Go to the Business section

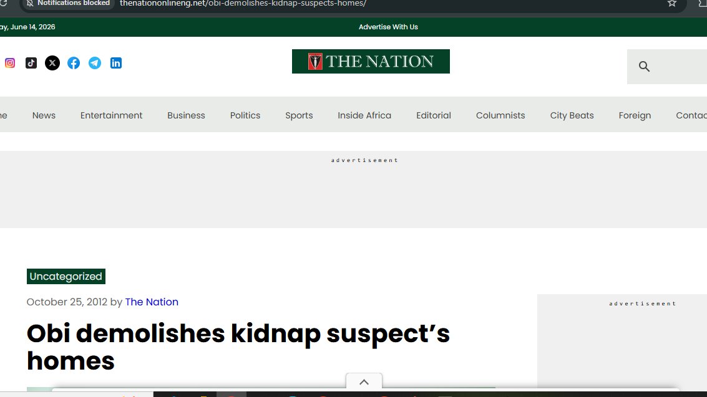tap(186, 115)
